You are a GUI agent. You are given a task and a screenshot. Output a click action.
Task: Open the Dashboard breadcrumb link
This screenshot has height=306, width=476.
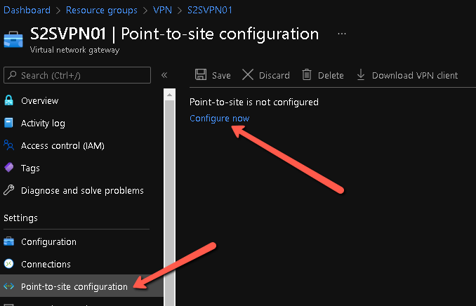pos(27,10)
